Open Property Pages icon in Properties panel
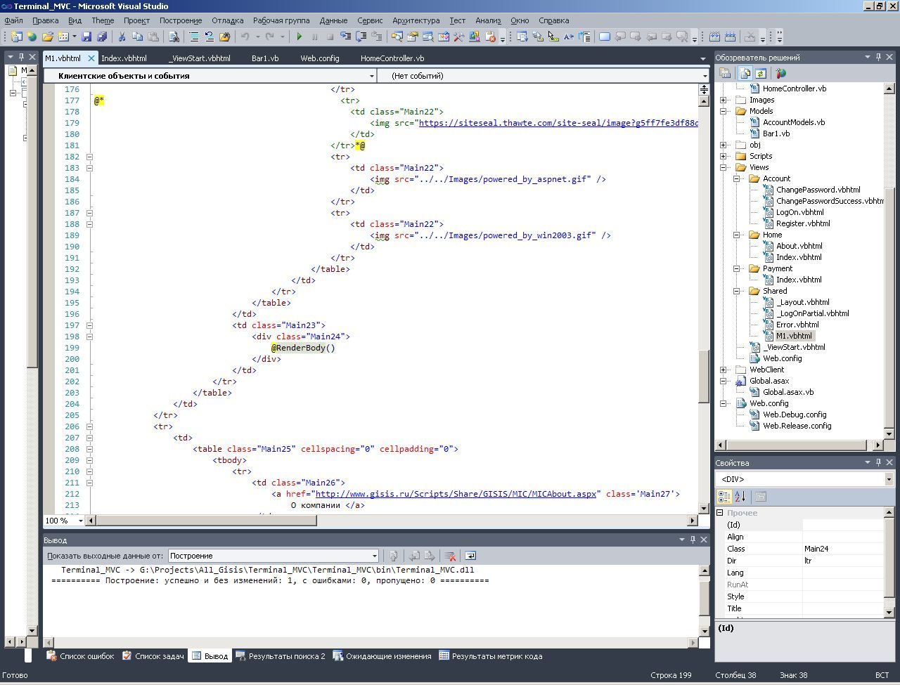This screenshot has width=900, height=685. (x=760, y=497)
